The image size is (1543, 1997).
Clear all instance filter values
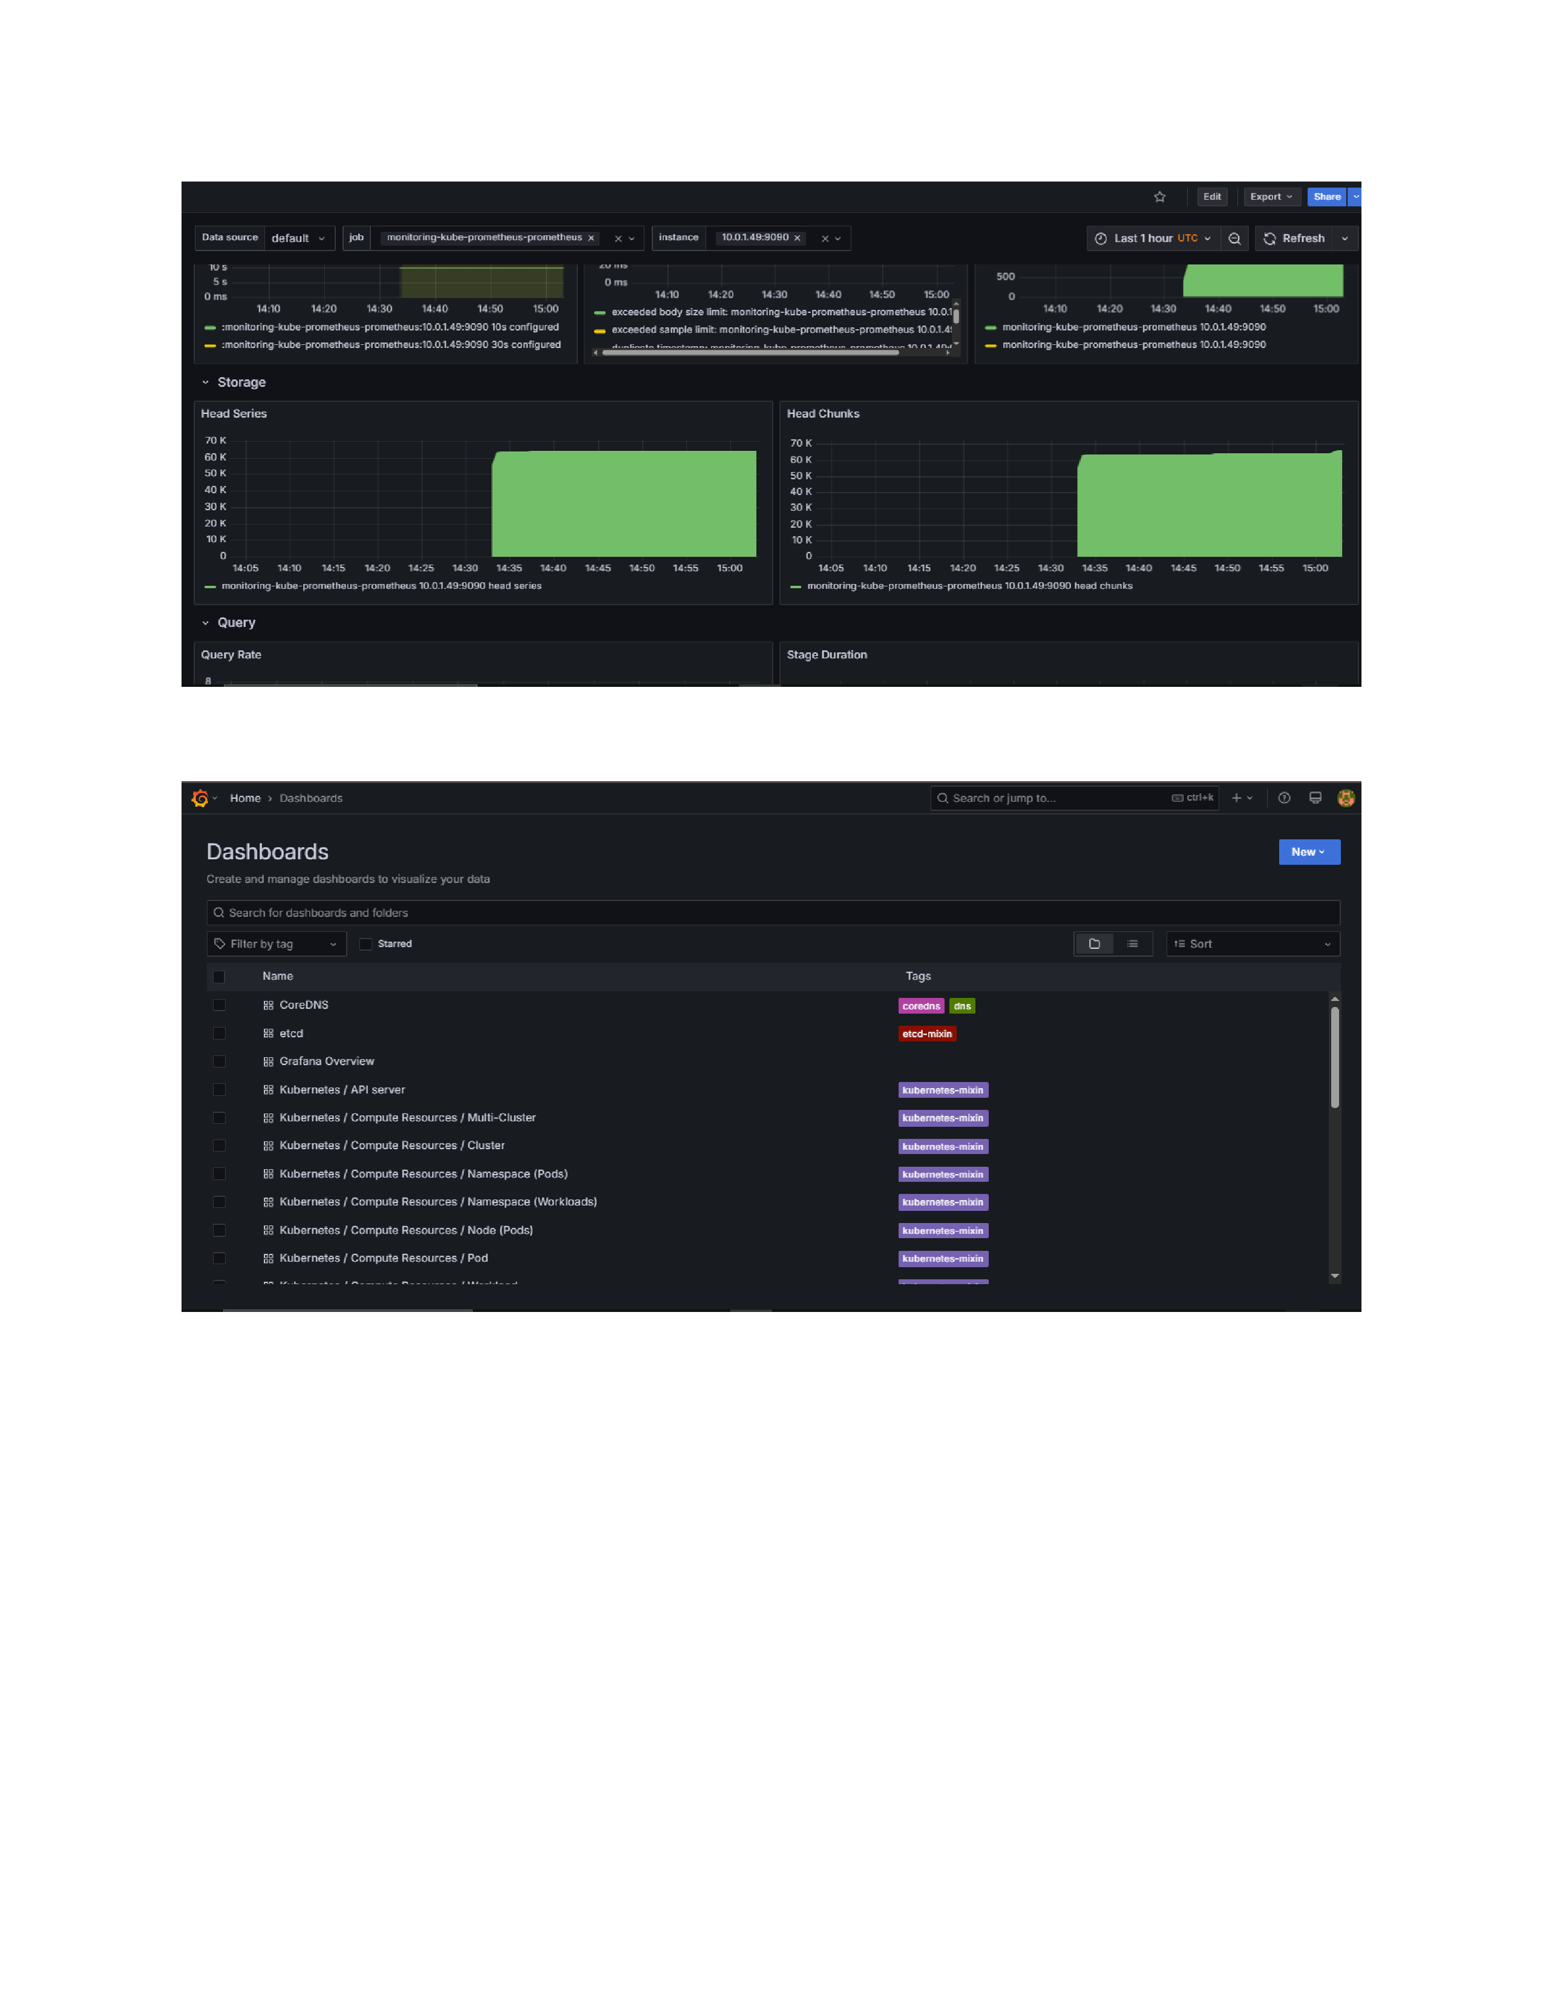(x=825, y=238)
